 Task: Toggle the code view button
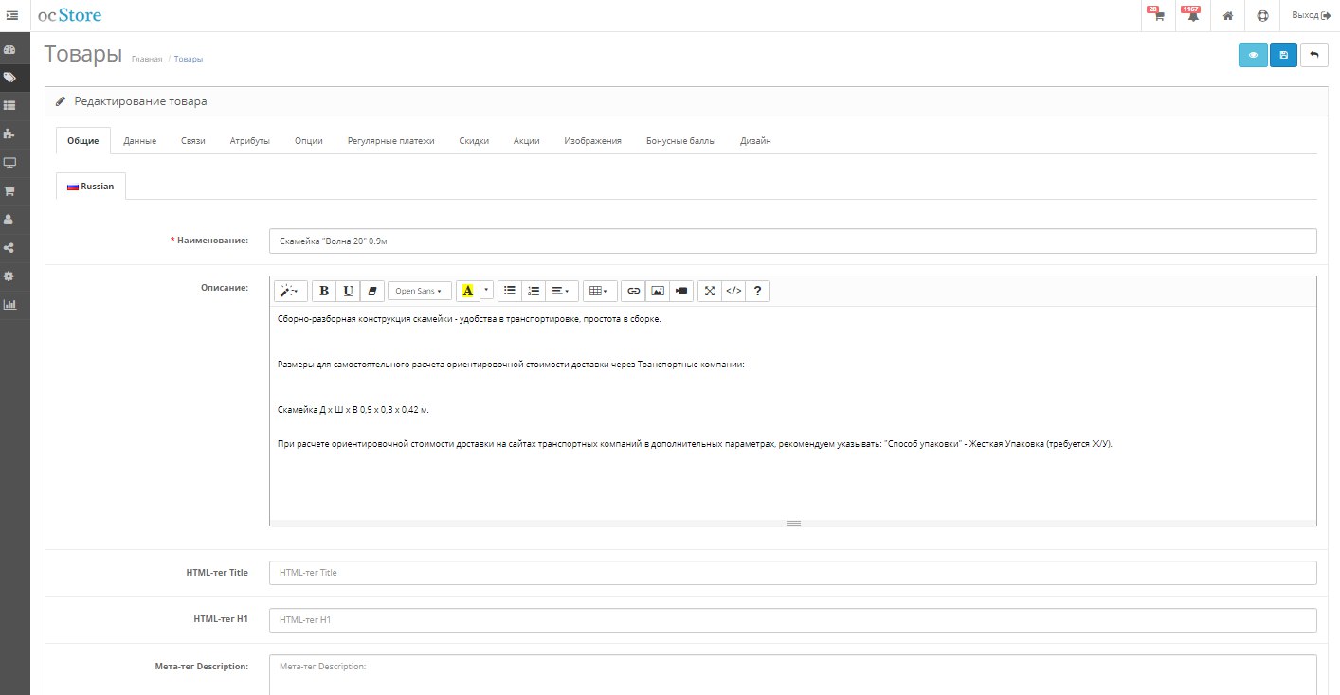[x=733, y=291]
